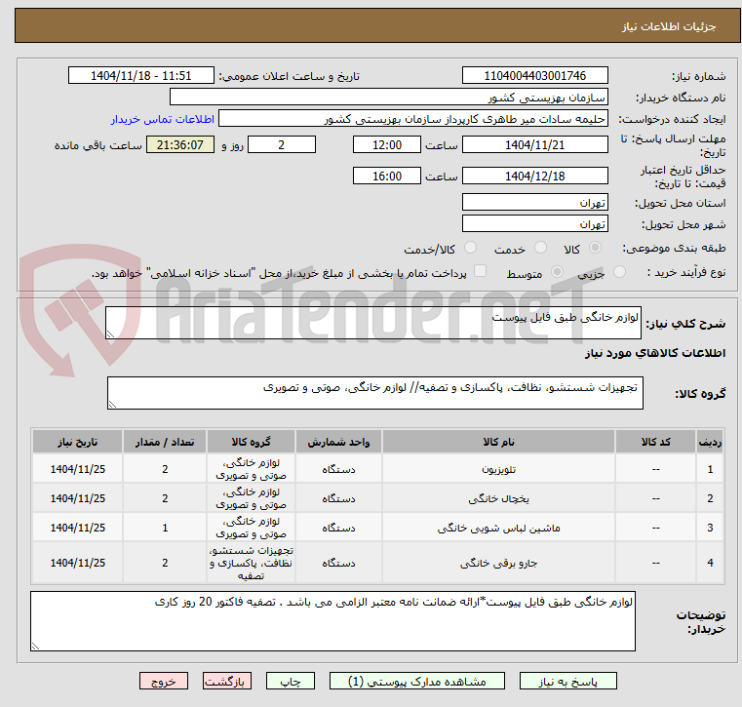This screenshot has width=742, height=707.
Task: Click the 'واحد شمارش' column header
Action: [338, 442]
